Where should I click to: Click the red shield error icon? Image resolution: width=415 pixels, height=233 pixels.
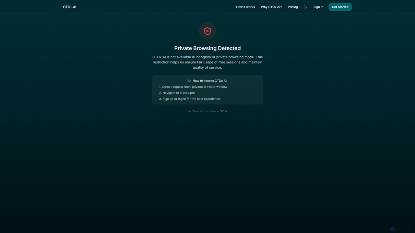pos(207,31)
